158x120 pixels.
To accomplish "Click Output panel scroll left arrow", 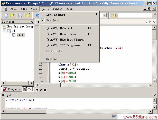I will [x=3, y=112].
